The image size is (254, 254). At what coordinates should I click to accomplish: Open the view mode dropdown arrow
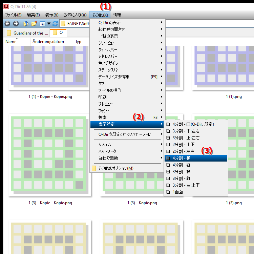tap(49, 24)
